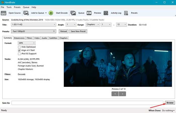Open the Help menu
The image size is (176, 113).
click(34, 7)
